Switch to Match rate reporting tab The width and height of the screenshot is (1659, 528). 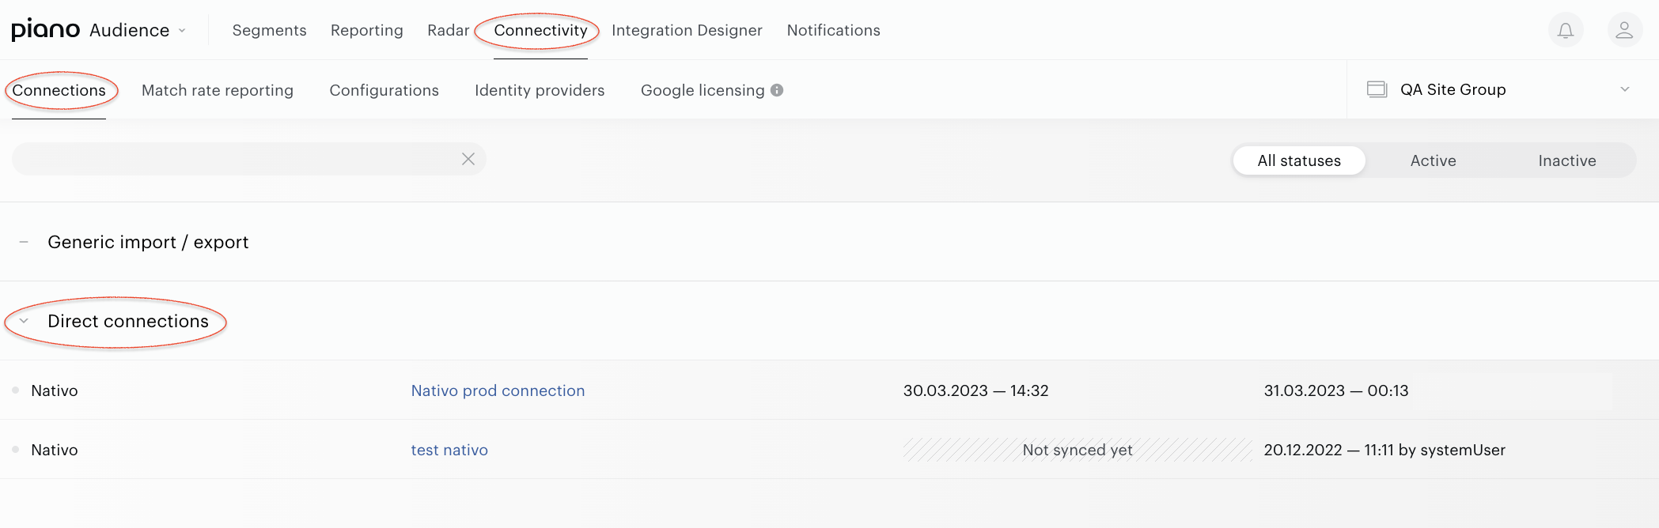point(218,90)
